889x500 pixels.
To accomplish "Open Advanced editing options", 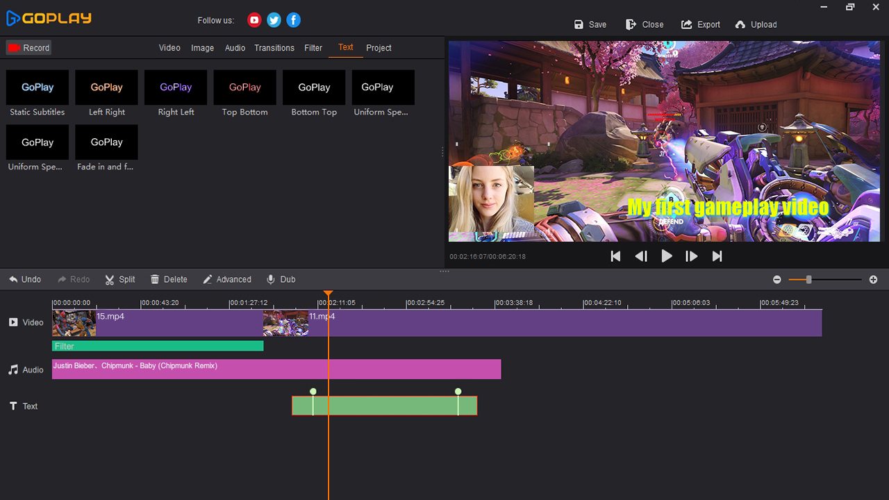I will tap(227, 279).
